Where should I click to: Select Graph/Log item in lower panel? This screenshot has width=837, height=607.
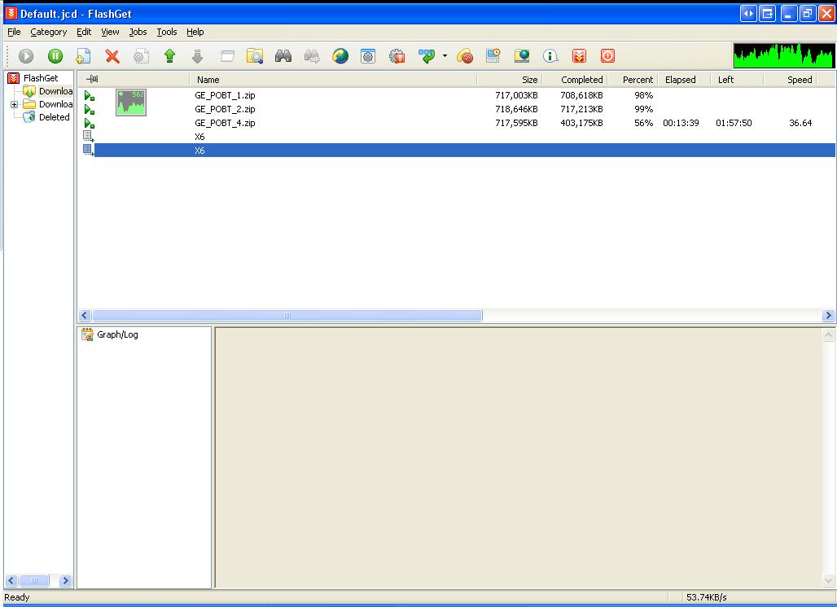[117, 334]
